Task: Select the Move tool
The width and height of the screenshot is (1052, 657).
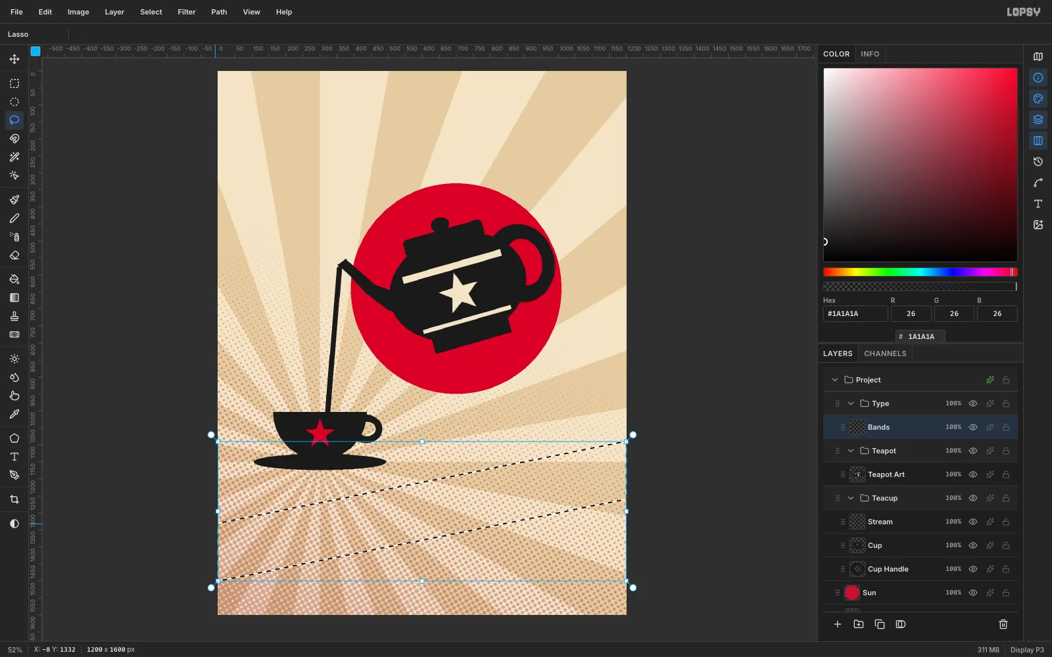Action: pyautogui.click(x=14, y=59)
